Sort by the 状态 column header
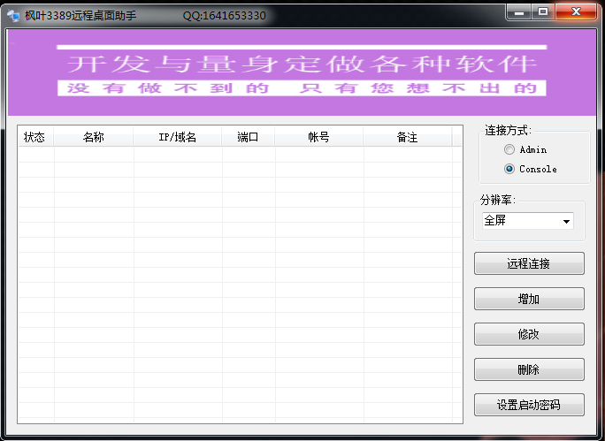Viewport: 605px width, 441px height. click(x=35, y=137)
